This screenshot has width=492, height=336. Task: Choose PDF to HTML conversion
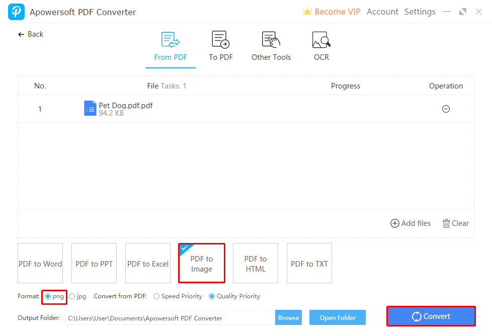[255, 263]
